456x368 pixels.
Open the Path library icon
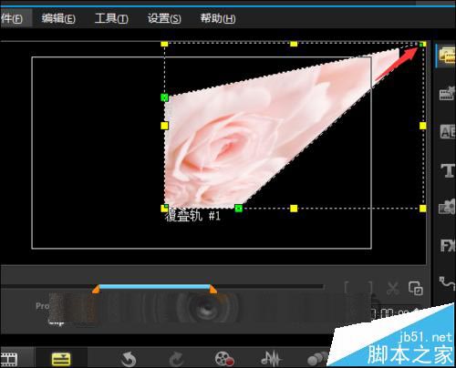447,282
